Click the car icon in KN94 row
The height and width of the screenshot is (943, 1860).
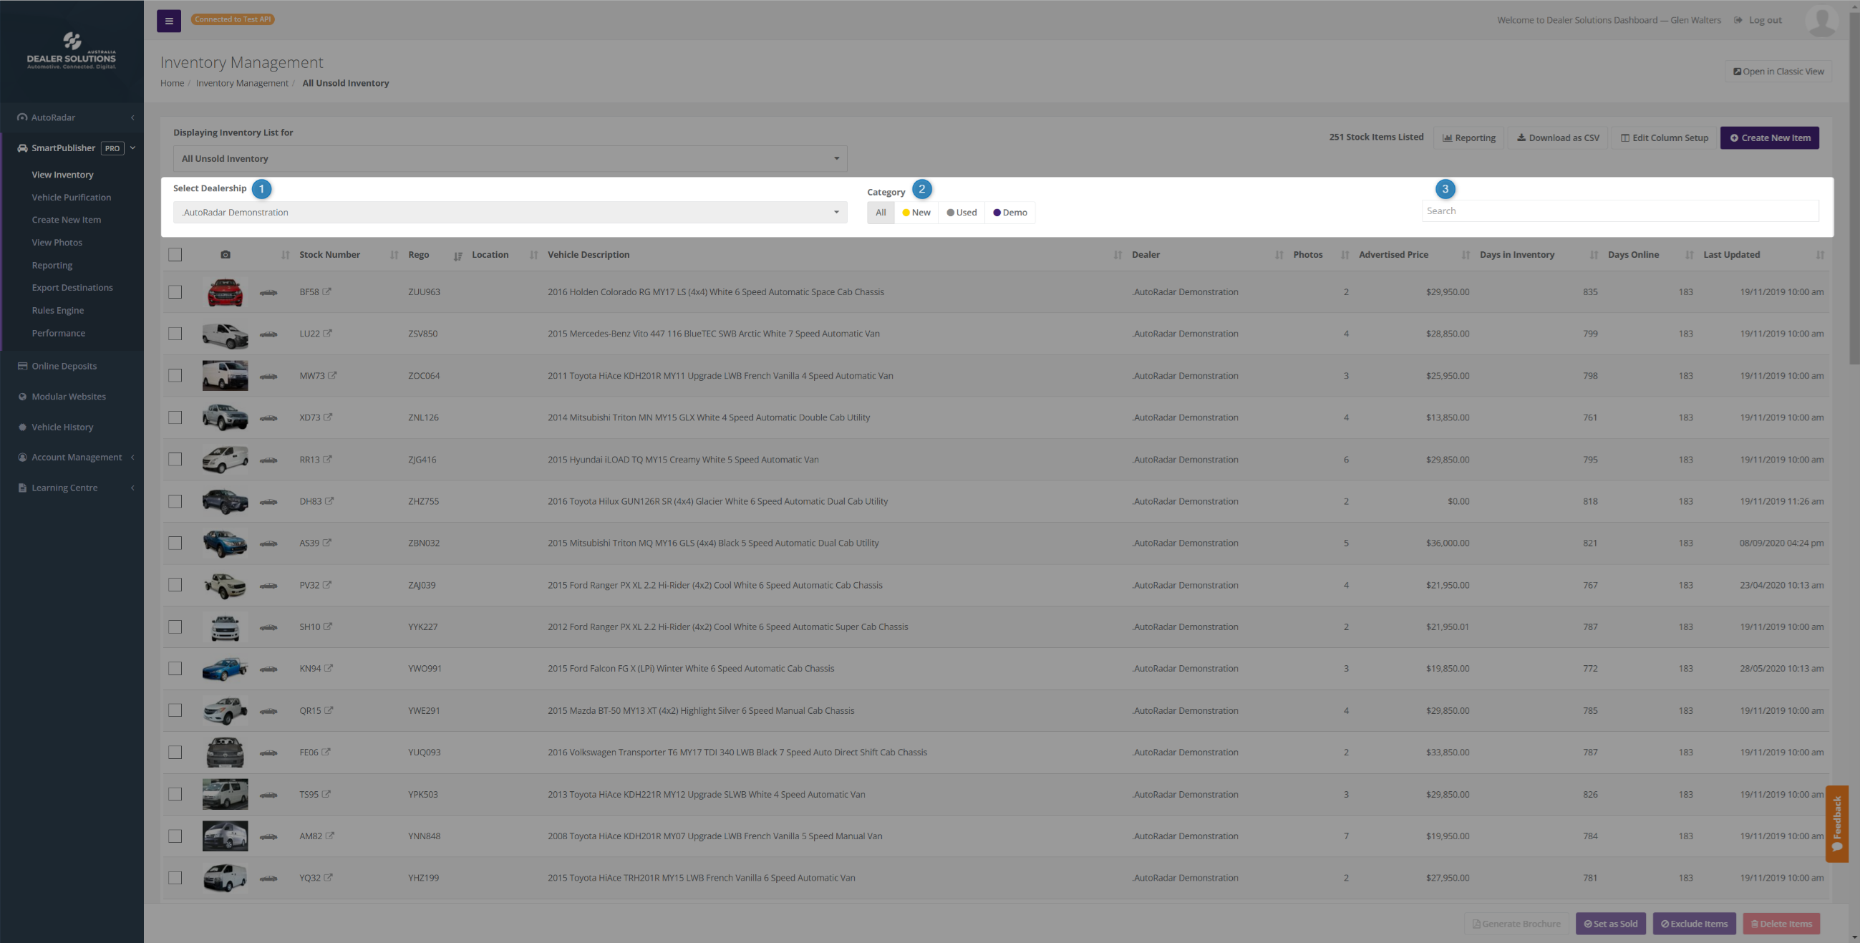coord(268,669)
